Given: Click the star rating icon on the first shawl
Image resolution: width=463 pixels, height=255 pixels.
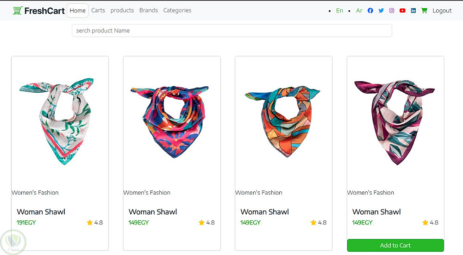Looking at the screenshot, I should point(90,223).
